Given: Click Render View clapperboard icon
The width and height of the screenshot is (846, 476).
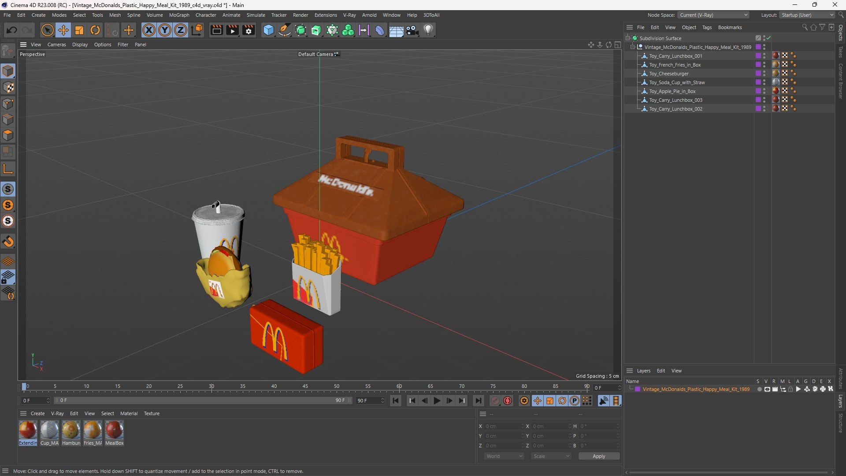Looking at the screenshot, I should click(216, 30).
